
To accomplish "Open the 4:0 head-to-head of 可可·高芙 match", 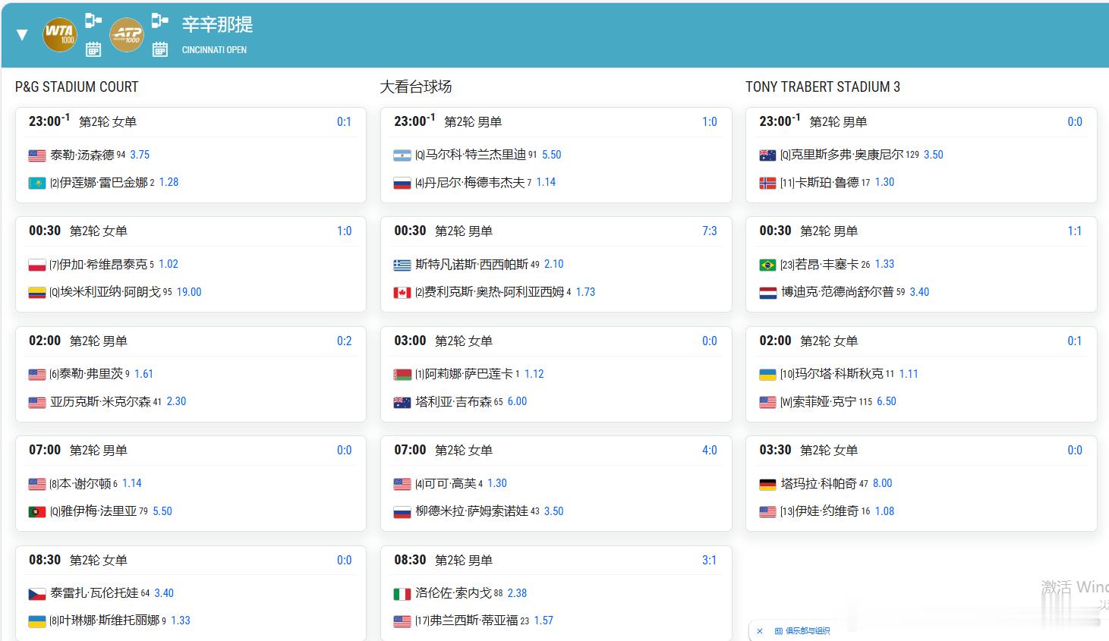I will (x=709, y=451).
